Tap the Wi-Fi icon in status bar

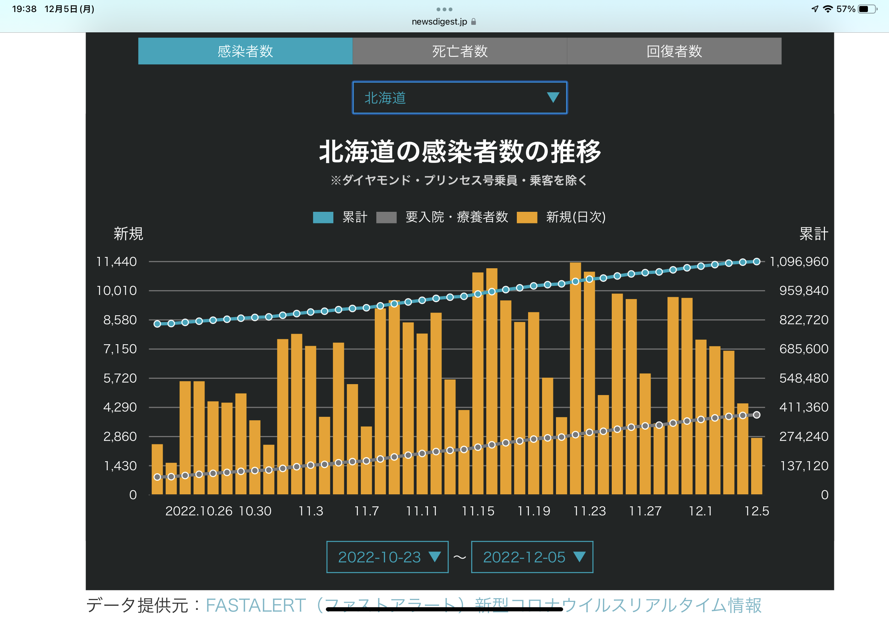coord(828,9)
